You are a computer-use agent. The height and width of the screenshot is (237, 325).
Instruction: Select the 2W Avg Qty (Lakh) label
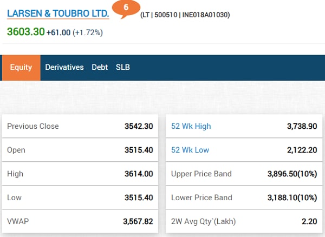click(204, 221)
